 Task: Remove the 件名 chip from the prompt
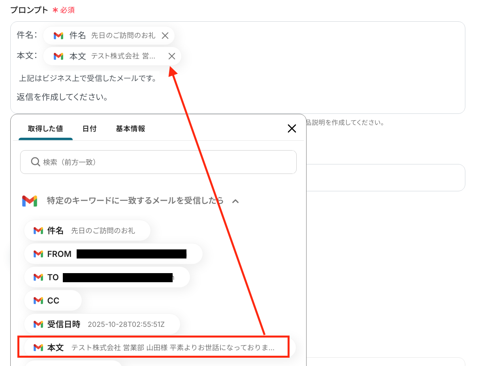pos(165,36)
